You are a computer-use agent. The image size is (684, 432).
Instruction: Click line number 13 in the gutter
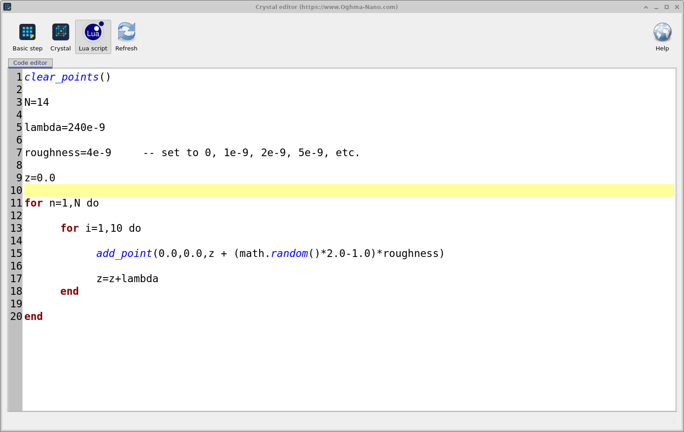pyautogui.click(x=16, y=228)
